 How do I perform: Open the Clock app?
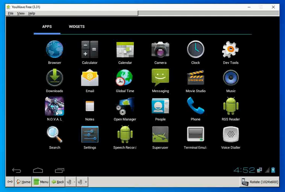[x=196, y=49]
